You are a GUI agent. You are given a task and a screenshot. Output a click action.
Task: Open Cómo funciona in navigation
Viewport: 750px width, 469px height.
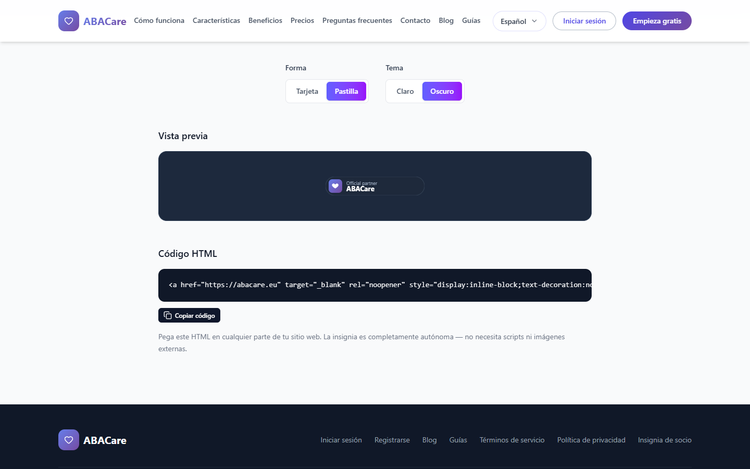tap(159, 21)
